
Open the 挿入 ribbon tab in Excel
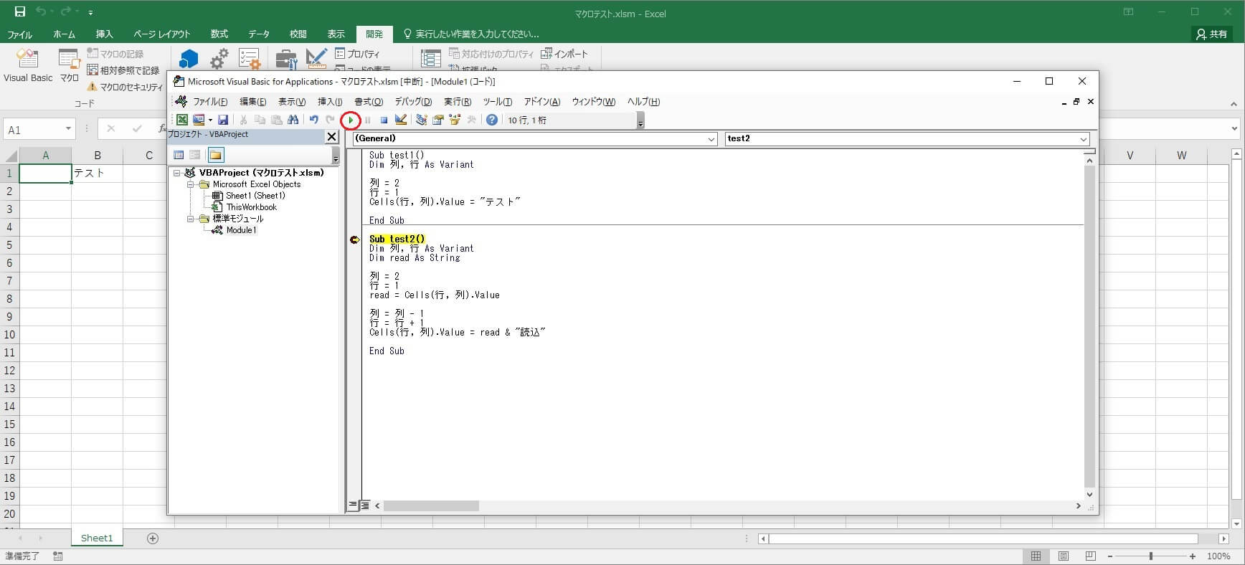pos(104,34)
